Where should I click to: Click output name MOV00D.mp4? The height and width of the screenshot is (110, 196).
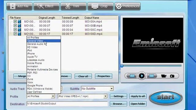click(x=93, y=34)
